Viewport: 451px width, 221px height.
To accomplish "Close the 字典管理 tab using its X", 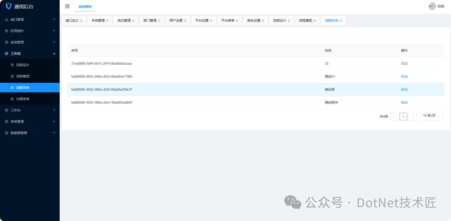I will (x=107, y=21).
